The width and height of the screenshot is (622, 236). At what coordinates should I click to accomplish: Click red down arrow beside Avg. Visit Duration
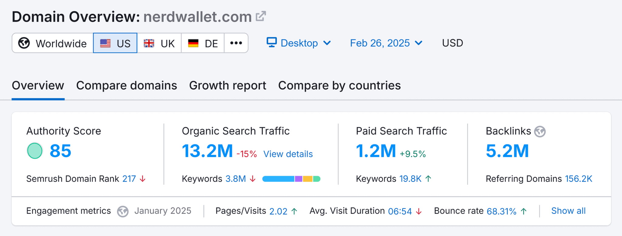pos(419,211)
